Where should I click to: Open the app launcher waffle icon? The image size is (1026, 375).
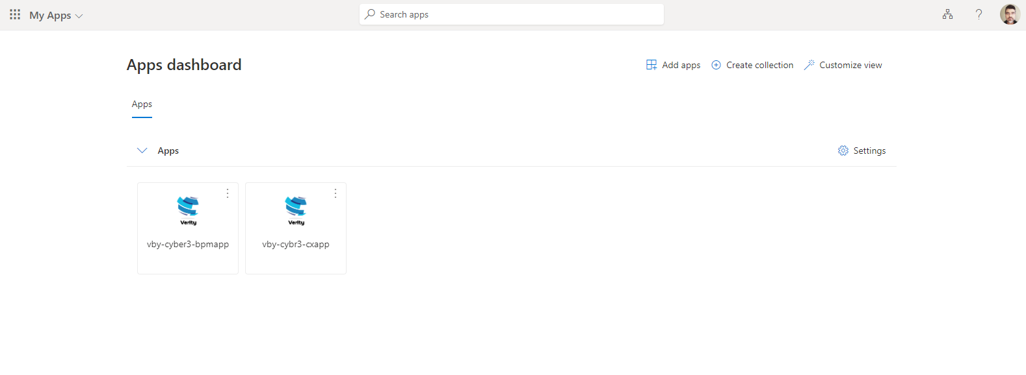coord(15,14)
